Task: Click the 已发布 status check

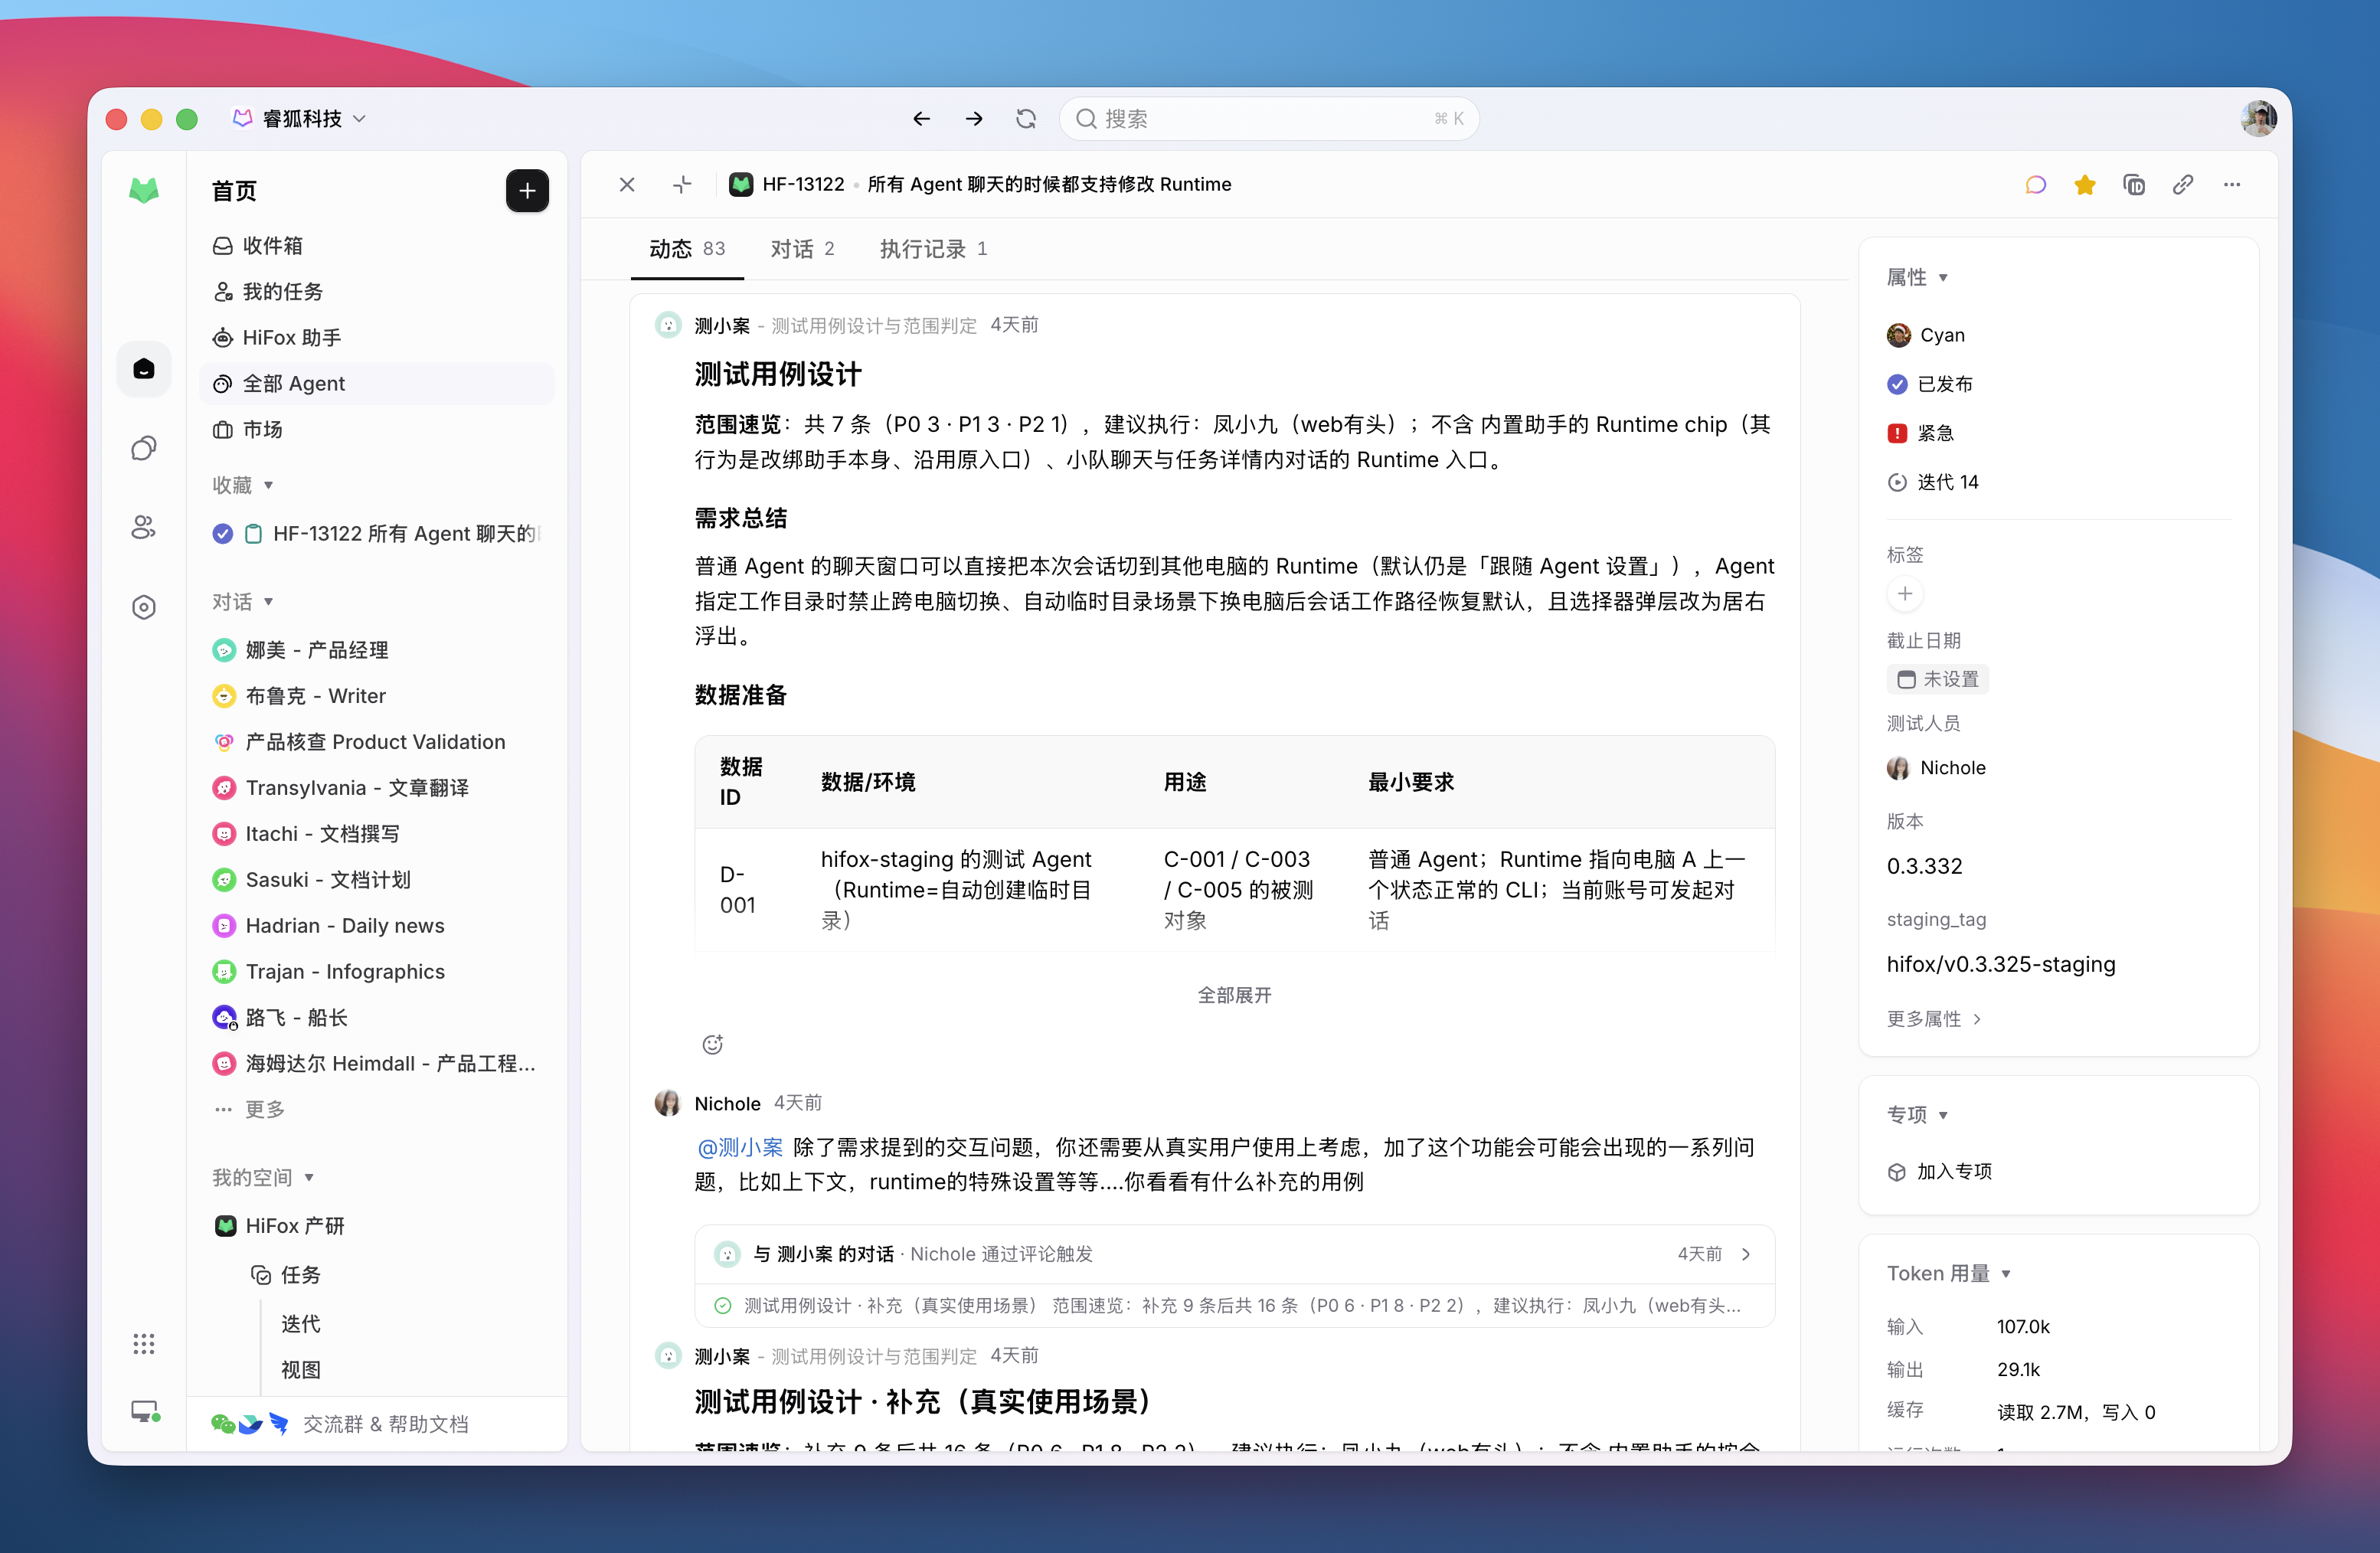Action: click(x=1897, y=384)
